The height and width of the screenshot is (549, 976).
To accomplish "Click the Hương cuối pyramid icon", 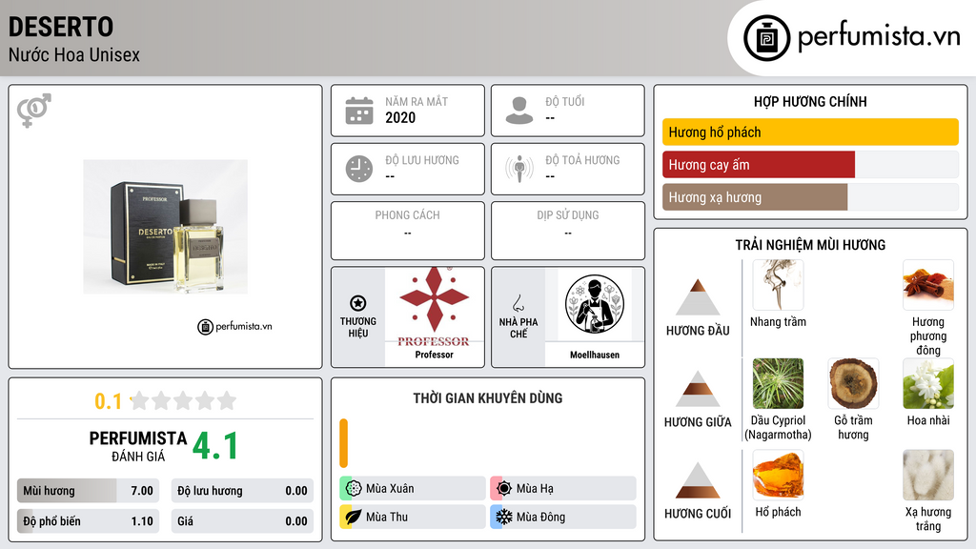I will click(x=698, y=480).
